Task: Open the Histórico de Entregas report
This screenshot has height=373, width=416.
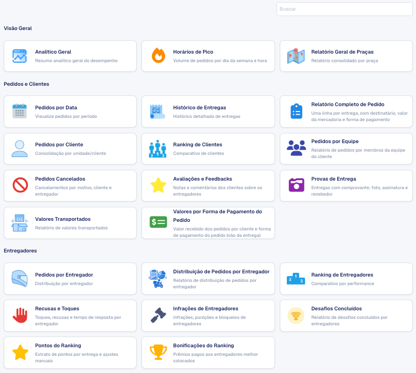Action: coord(208,111)
